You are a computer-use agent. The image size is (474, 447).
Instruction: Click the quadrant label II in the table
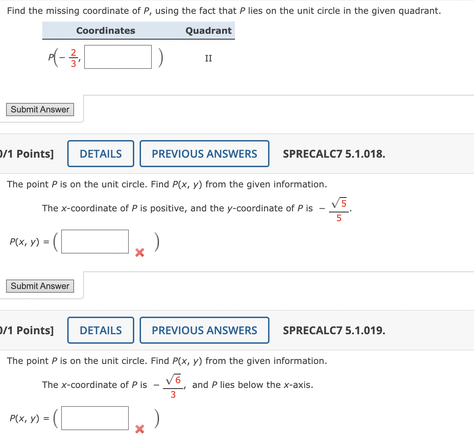208,58
